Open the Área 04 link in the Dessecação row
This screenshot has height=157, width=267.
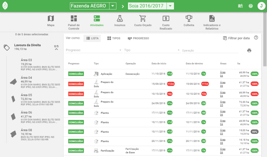[x=222, y=74]
